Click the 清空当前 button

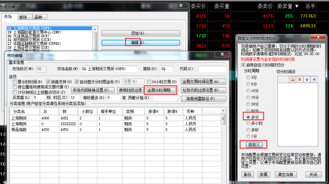285,174
